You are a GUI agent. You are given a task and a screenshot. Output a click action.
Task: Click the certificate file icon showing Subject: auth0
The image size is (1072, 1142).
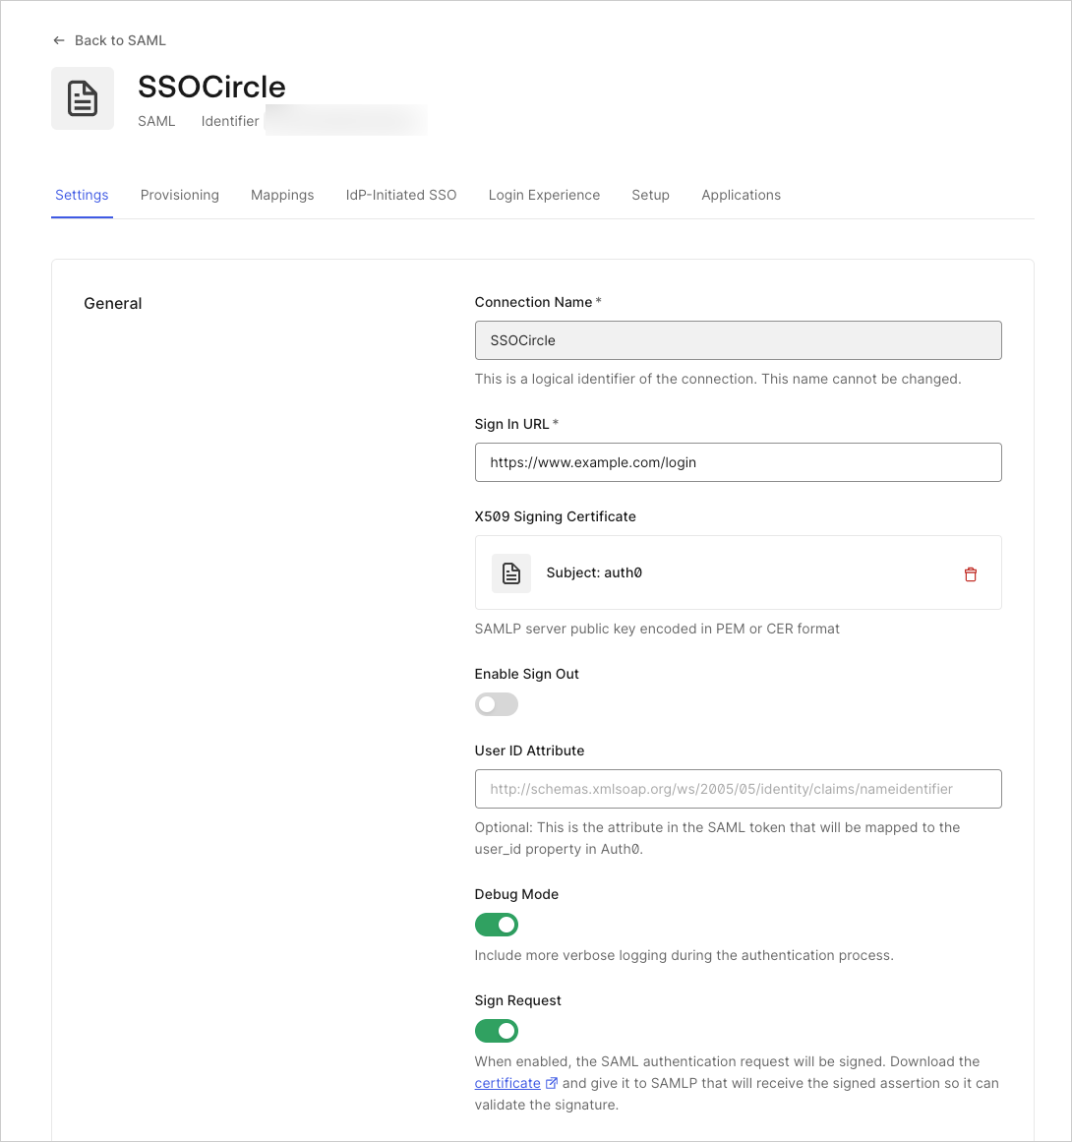511,572
